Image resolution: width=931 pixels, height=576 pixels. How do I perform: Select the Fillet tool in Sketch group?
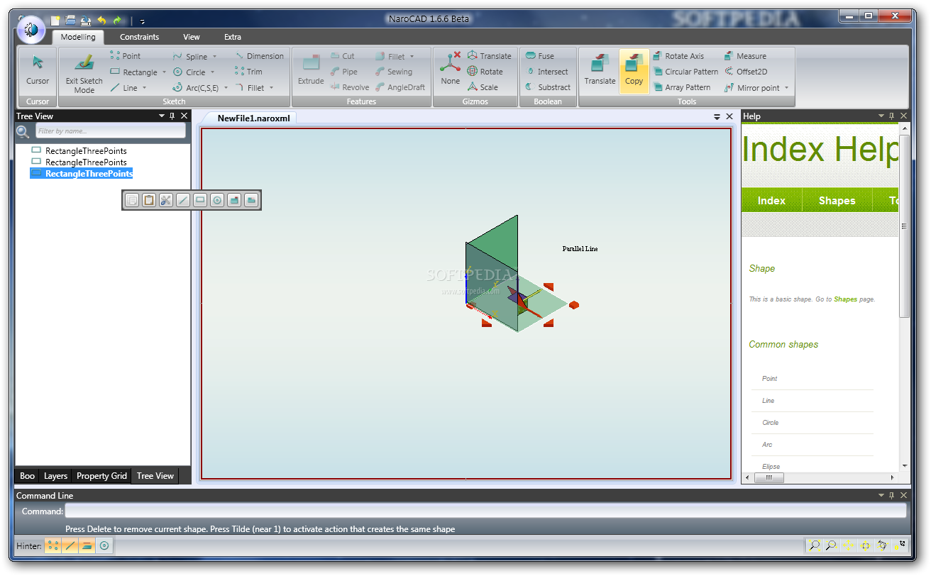249,88
